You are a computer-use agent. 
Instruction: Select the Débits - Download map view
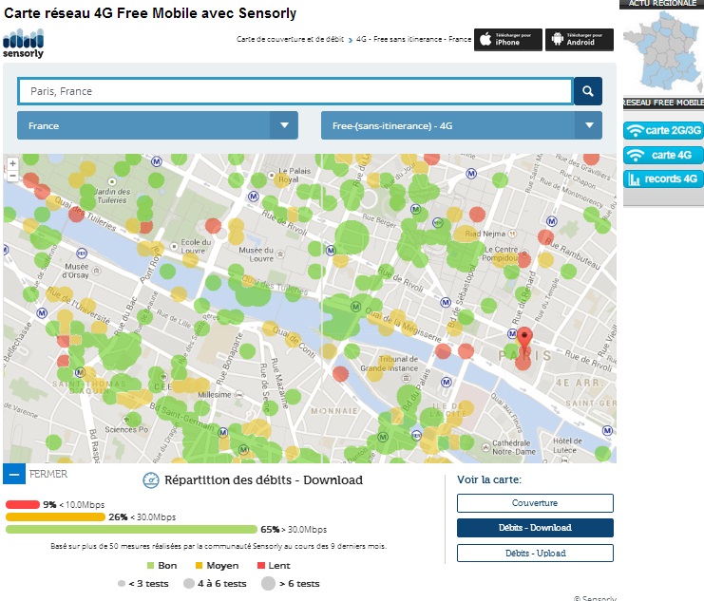point(535,528)
